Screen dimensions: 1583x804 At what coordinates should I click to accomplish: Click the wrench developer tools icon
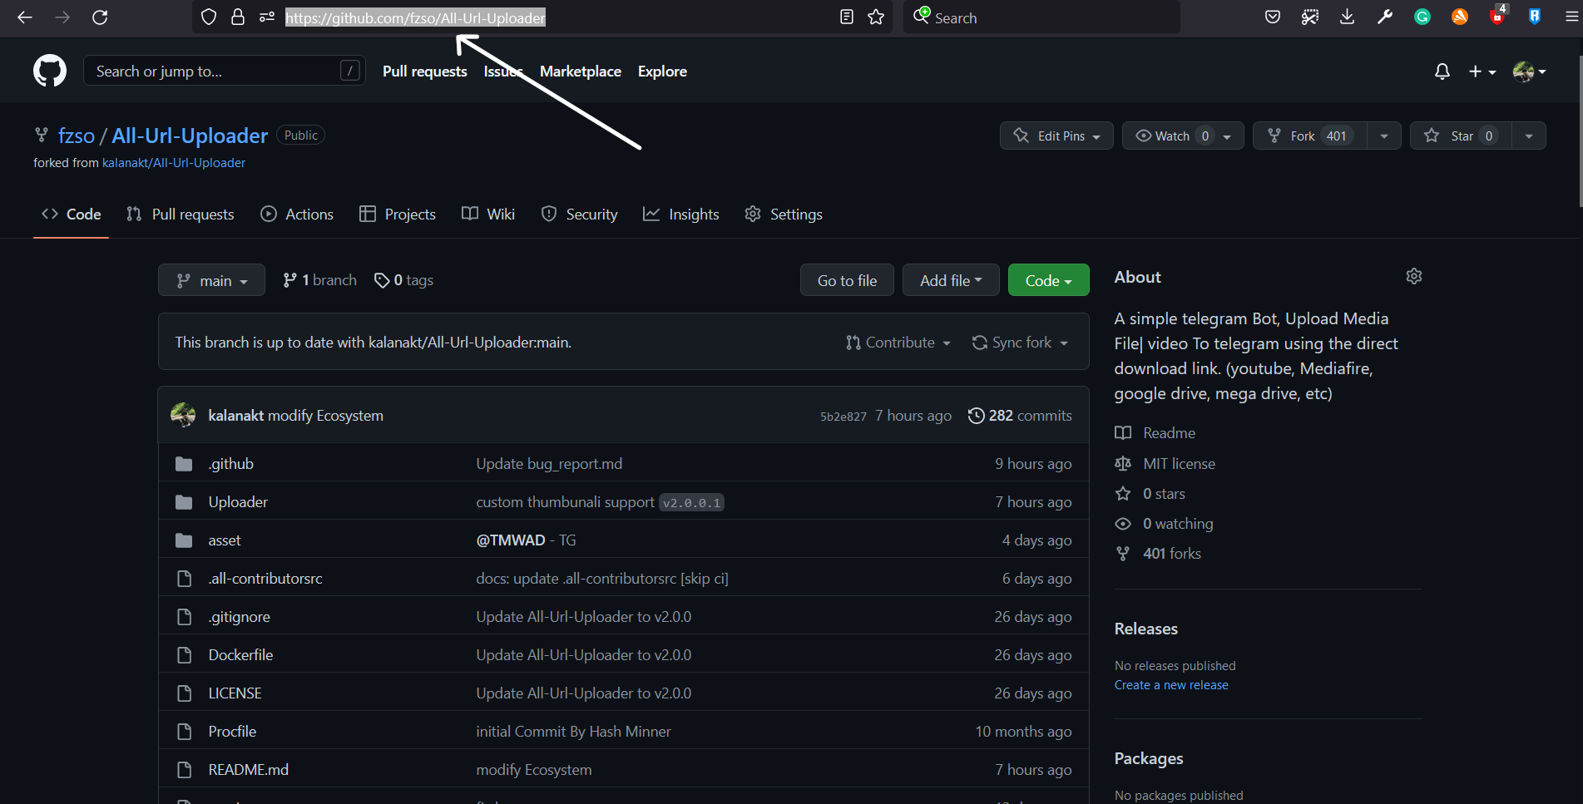pos(1385,17)
